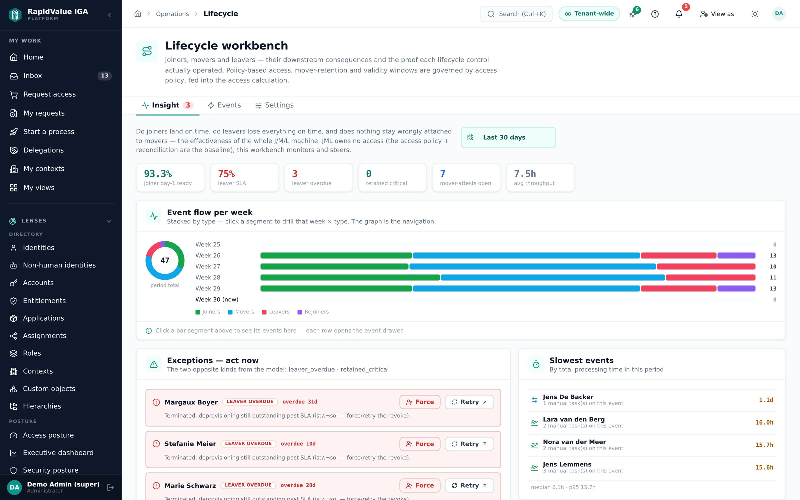Retry revoke for Margaux Boyer
800x500 pixels.
pos(469,402)
